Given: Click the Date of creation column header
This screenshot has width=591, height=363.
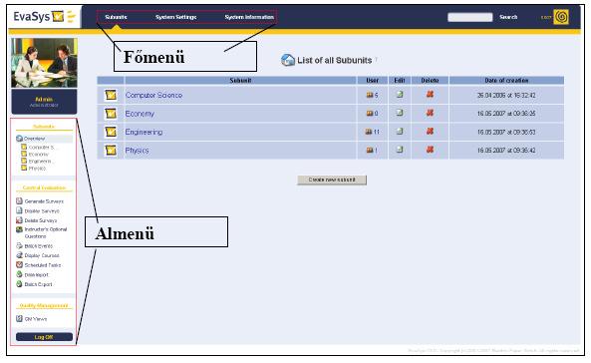Looking at the screenshot, I should point(506,81).
